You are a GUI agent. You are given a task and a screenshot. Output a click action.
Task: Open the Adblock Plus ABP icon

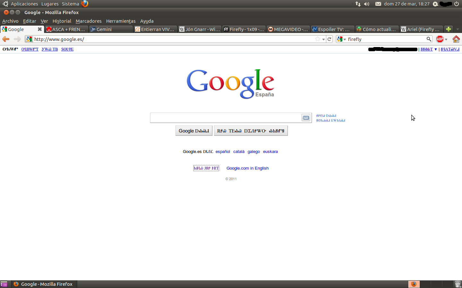(440, 39)
